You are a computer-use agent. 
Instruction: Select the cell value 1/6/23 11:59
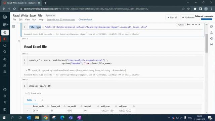click(x=107, y=111)
